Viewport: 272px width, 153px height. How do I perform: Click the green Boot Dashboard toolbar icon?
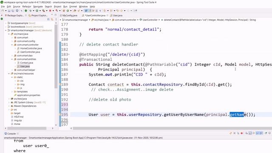pyautogui.click(x=25, y=11)
